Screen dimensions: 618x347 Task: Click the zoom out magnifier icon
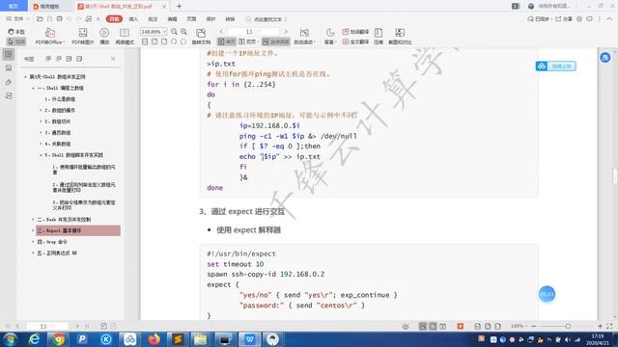(x=174, y=32)
